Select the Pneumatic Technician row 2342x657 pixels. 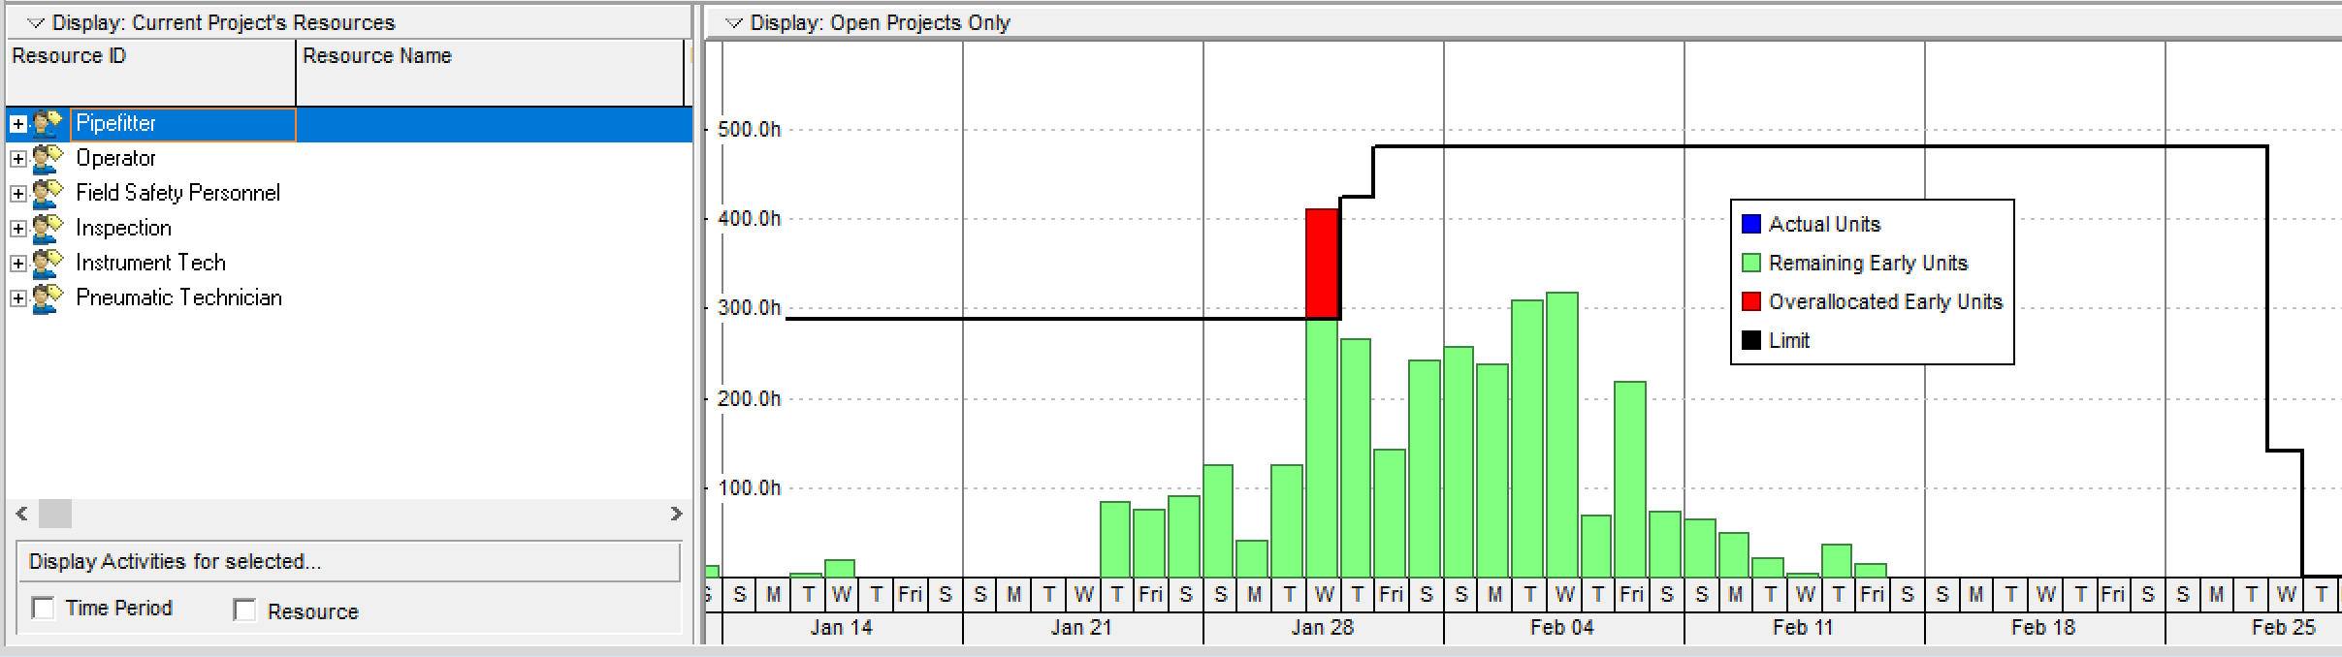tap(349, 298)
